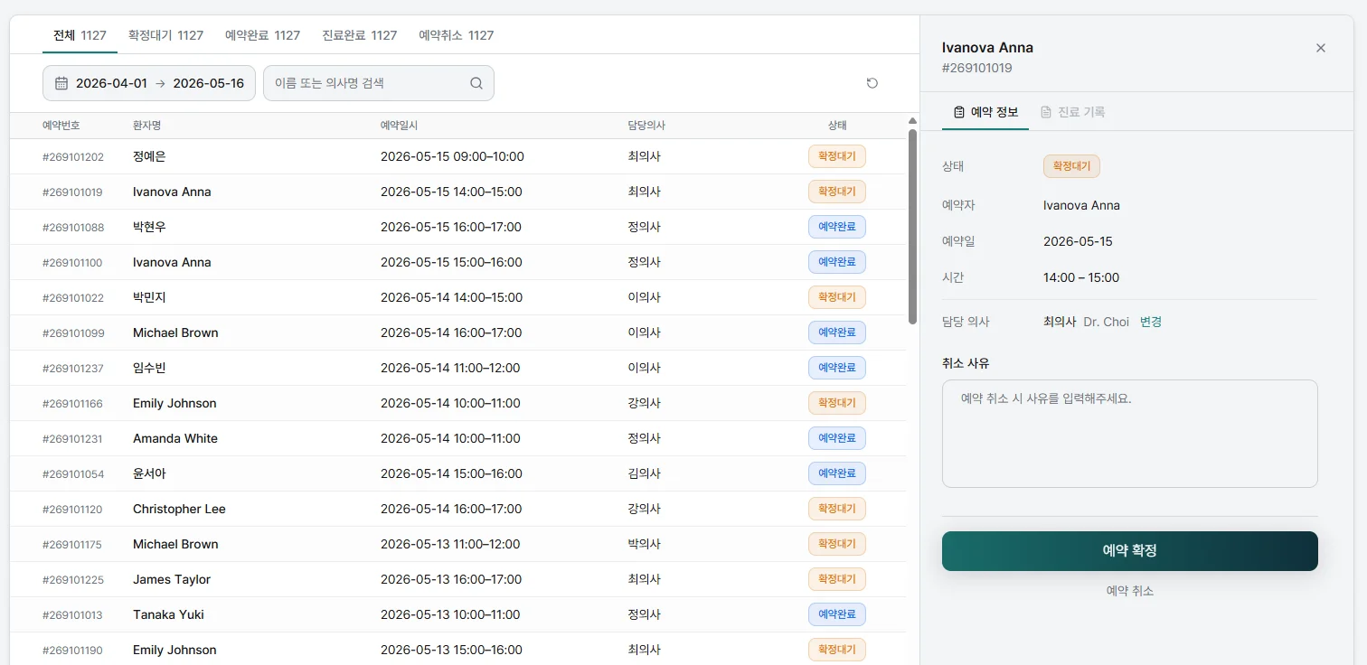The image size is (1367, 665).
Task: Open the 윤서아 patient row
Action: click(457, 473)
